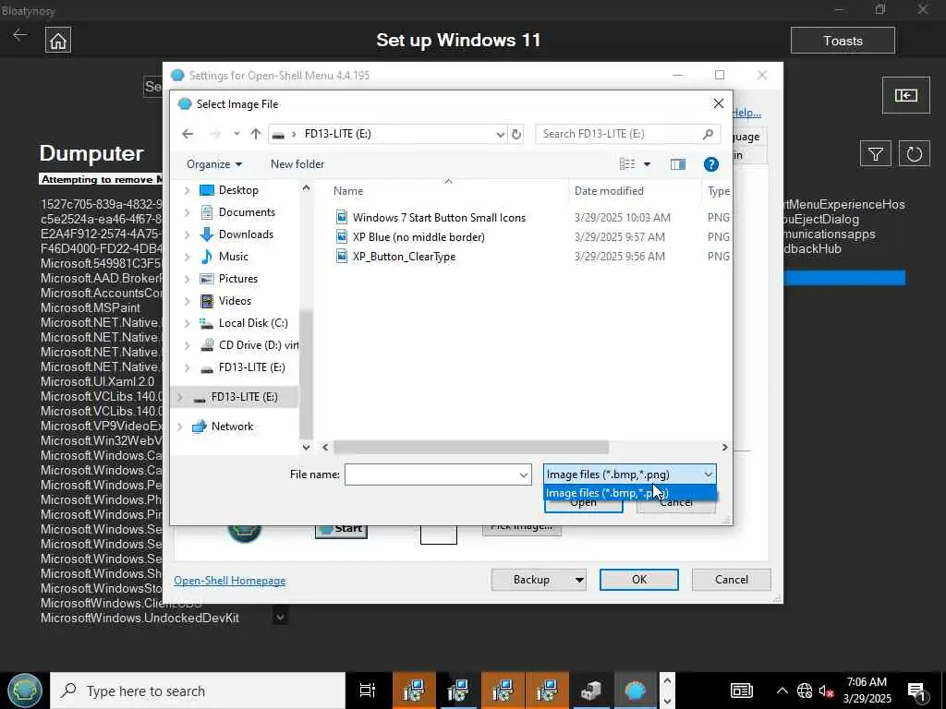Select the XP_Button_ClearType file
Image resolution: width=946 pixels, height=709 pixels.
404,257
